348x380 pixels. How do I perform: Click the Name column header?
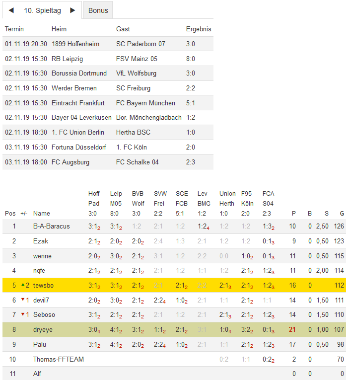tap(42, 214)
